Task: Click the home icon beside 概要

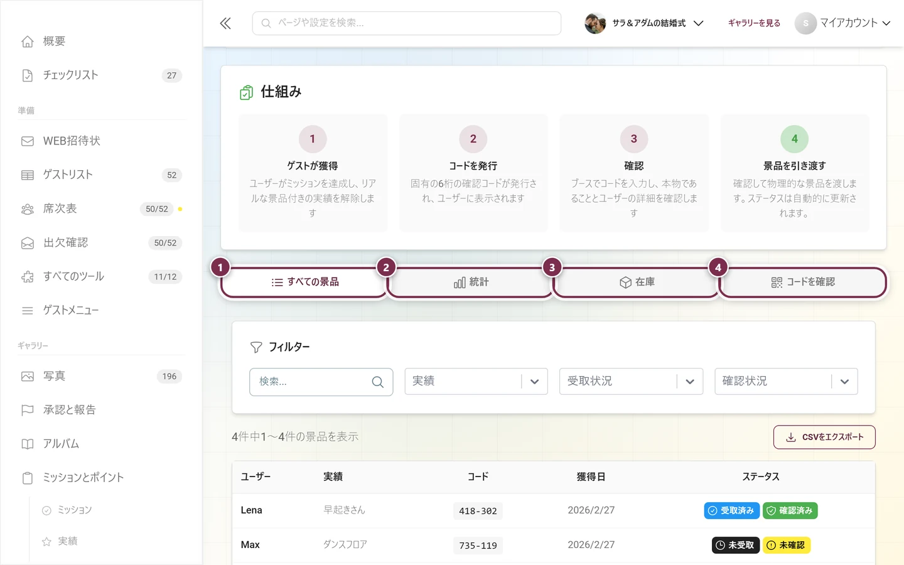Action: click(28, 41)
